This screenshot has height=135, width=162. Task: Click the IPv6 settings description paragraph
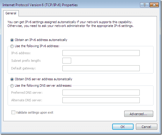71,24
